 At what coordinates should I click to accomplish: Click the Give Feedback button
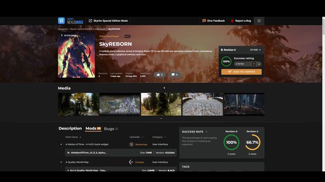pos(213,21)
